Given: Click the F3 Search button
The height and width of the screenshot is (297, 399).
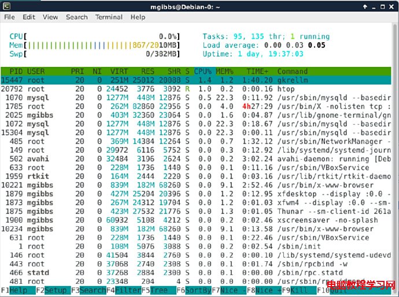Looking at the screenshot, I should pyautogui.click(x=88, y=290).
